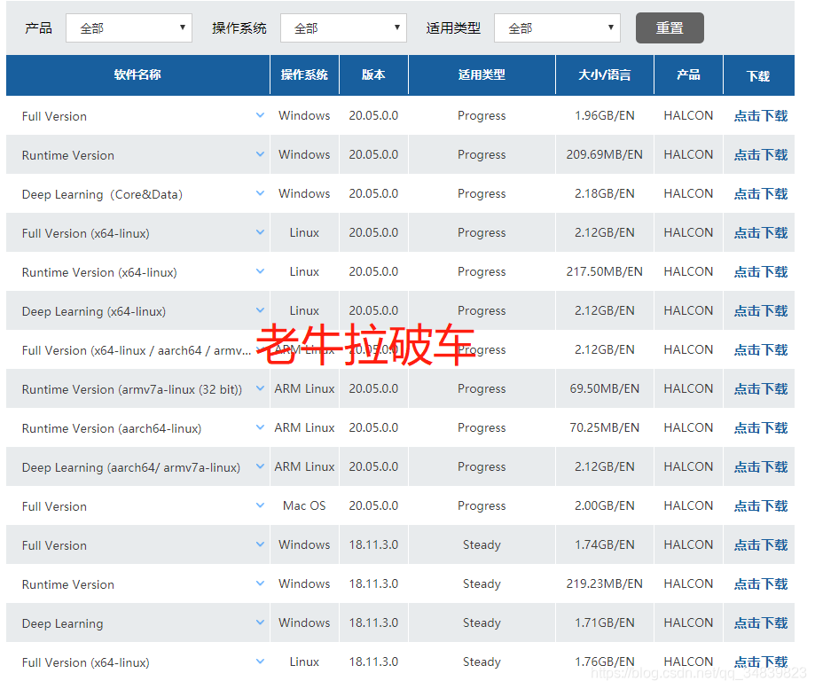Image resolution: width=815 pixels, height=689 pixels.
Task: Download Full Version (x64-linux) 20.05.0.0
Action: [760, 233]
